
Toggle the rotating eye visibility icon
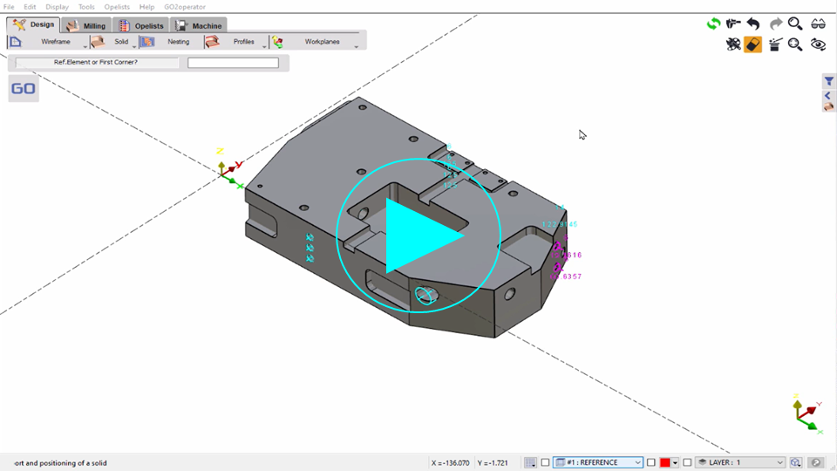click(818, 44)
